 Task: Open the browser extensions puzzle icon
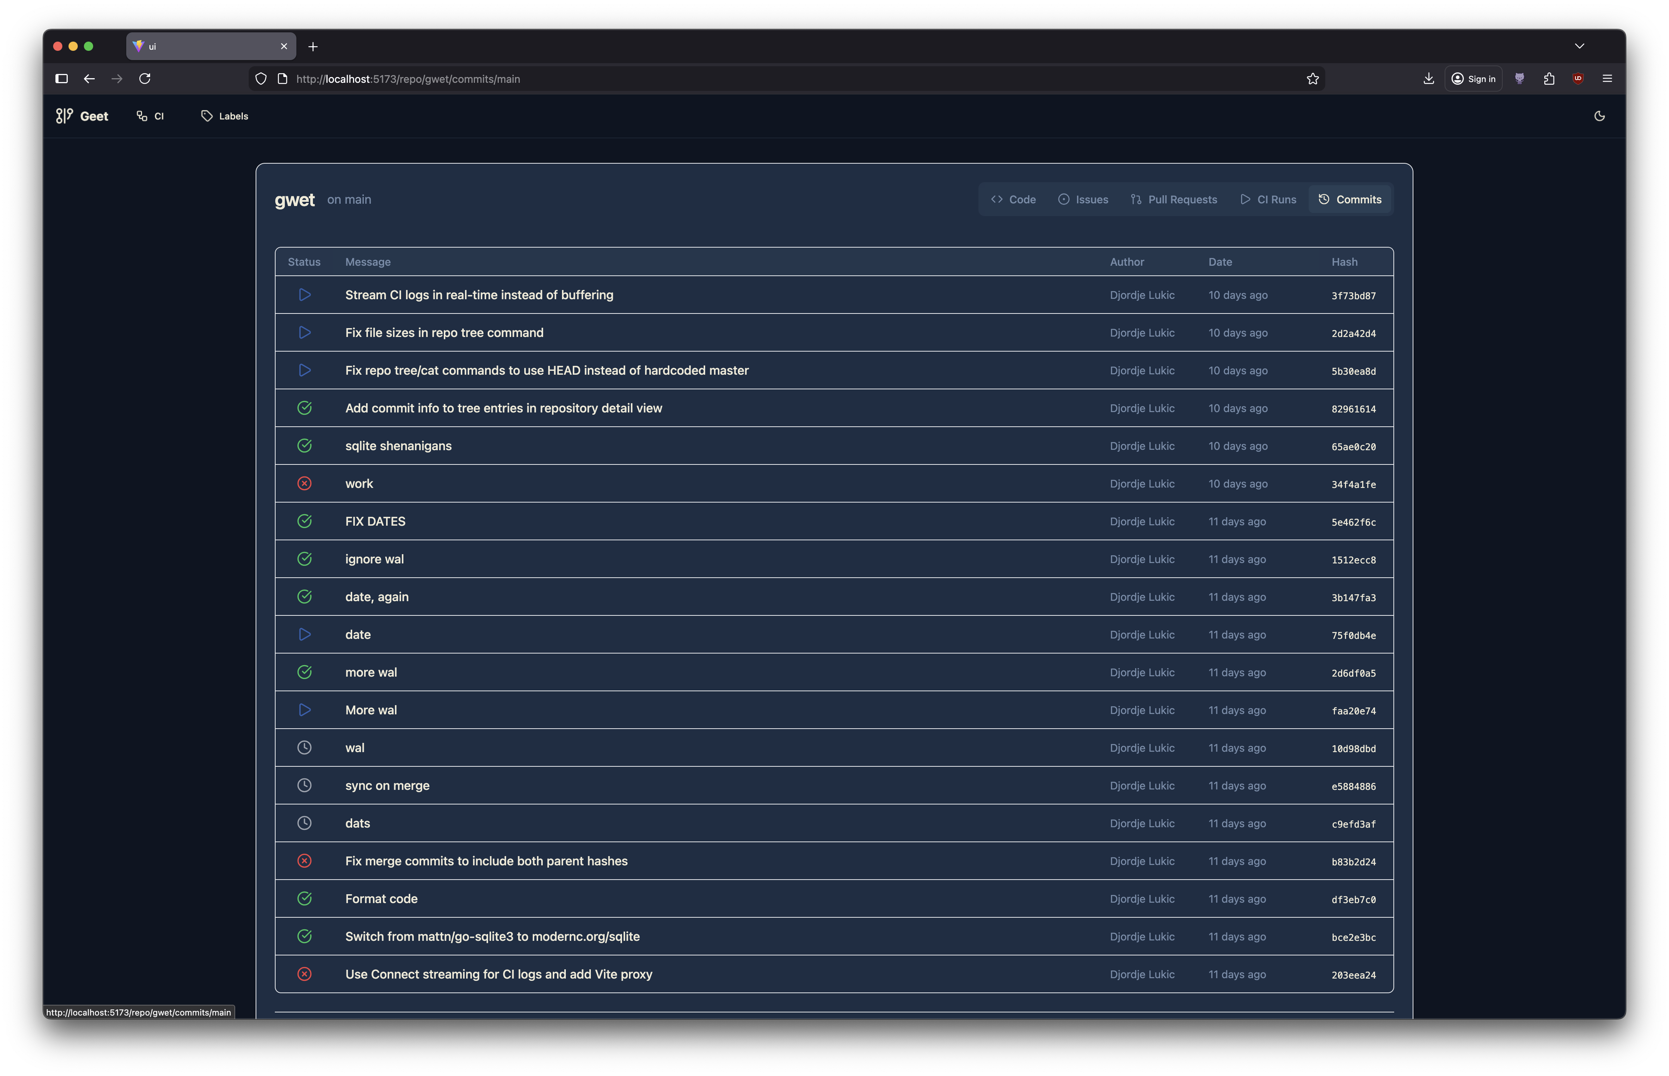coord(1548,79)
